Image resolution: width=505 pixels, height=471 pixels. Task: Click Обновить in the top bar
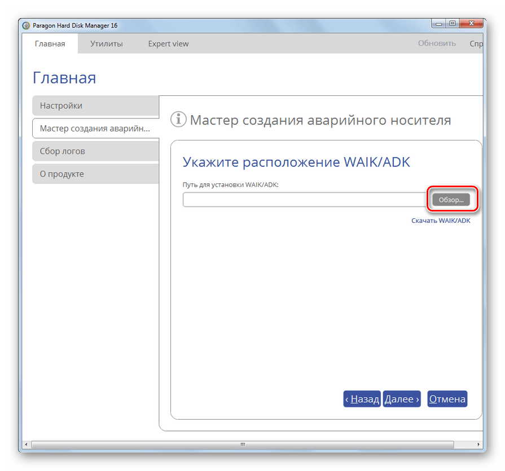(437, 43)
